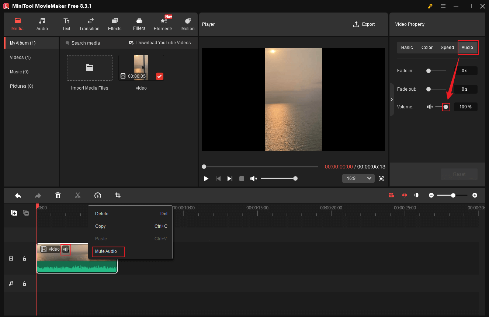Open the hamburger menu near window controls
Viewport: 489px width, 317px height.
point(443,6)
